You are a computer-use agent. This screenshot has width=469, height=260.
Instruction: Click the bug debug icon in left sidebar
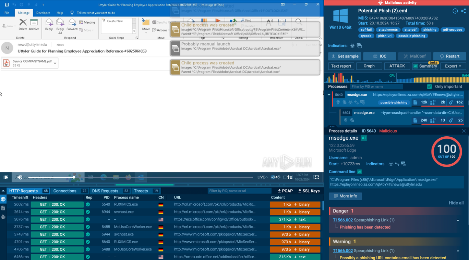[x=3, y=217]
